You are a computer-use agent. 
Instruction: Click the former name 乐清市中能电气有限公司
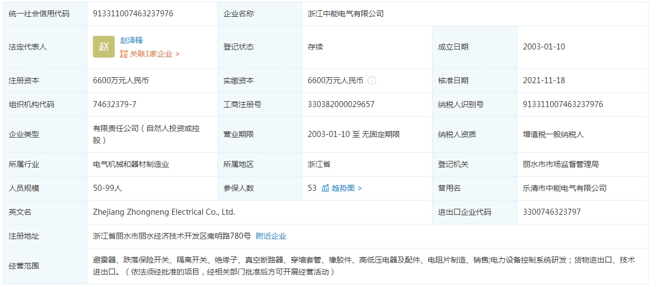[564, 188]
